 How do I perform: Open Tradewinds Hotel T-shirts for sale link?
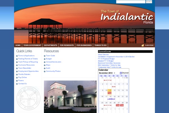point(110,67)
